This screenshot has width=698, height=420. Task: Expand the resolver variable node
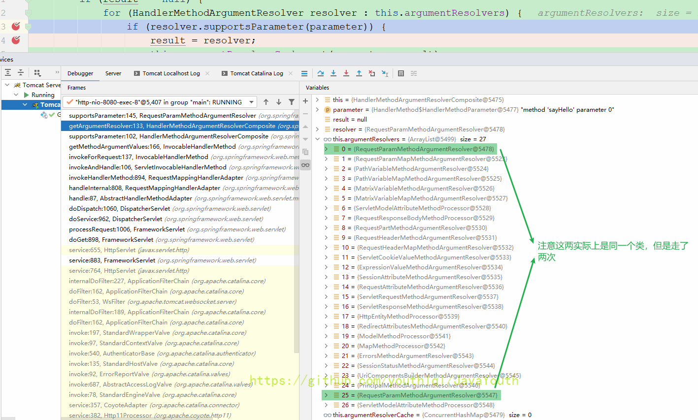(x=318, y=129)
